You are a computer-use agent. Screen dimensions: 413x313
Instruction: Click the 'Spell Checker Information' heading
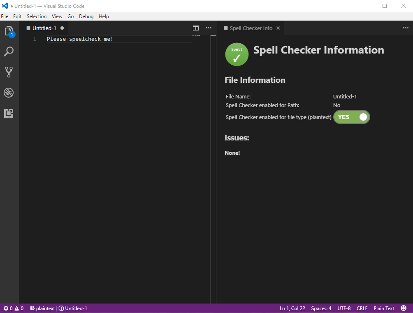tap(318, 50)
